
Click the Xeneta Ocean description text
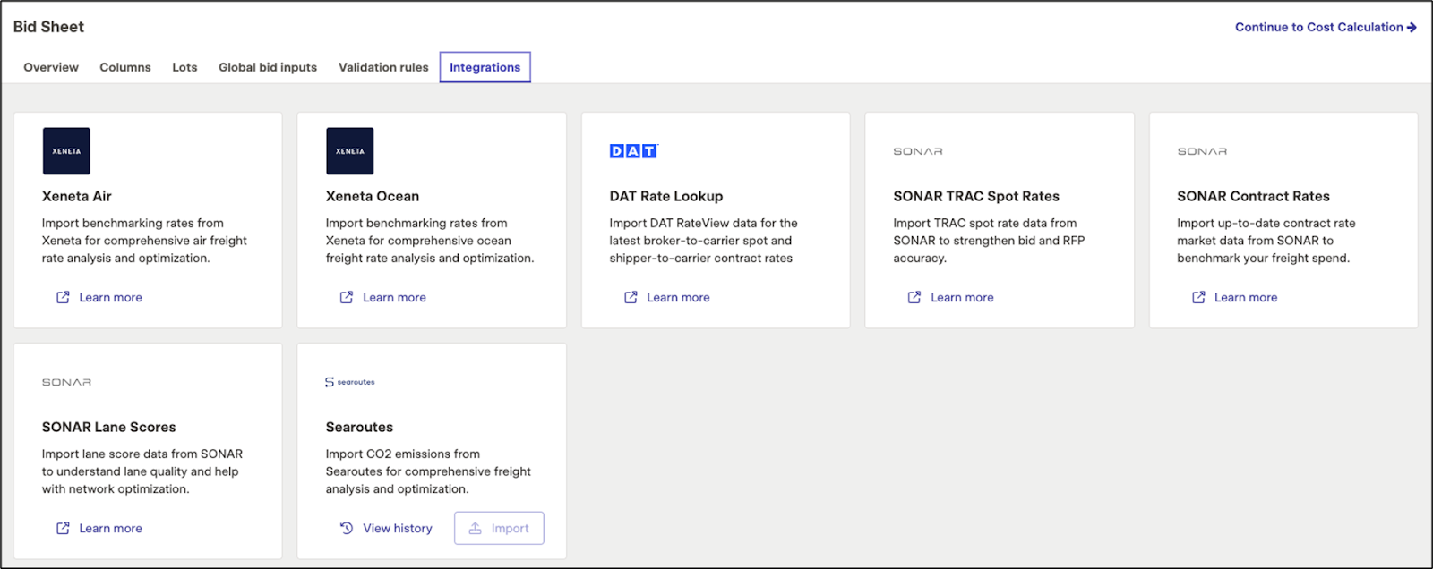point(430,241)
